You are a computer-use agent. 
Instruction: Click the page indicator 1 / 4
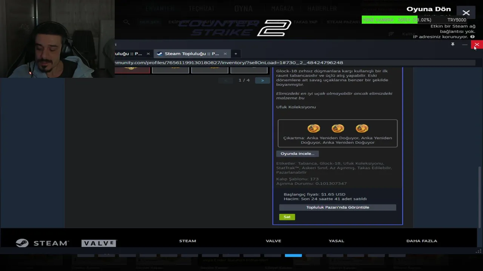244,80
